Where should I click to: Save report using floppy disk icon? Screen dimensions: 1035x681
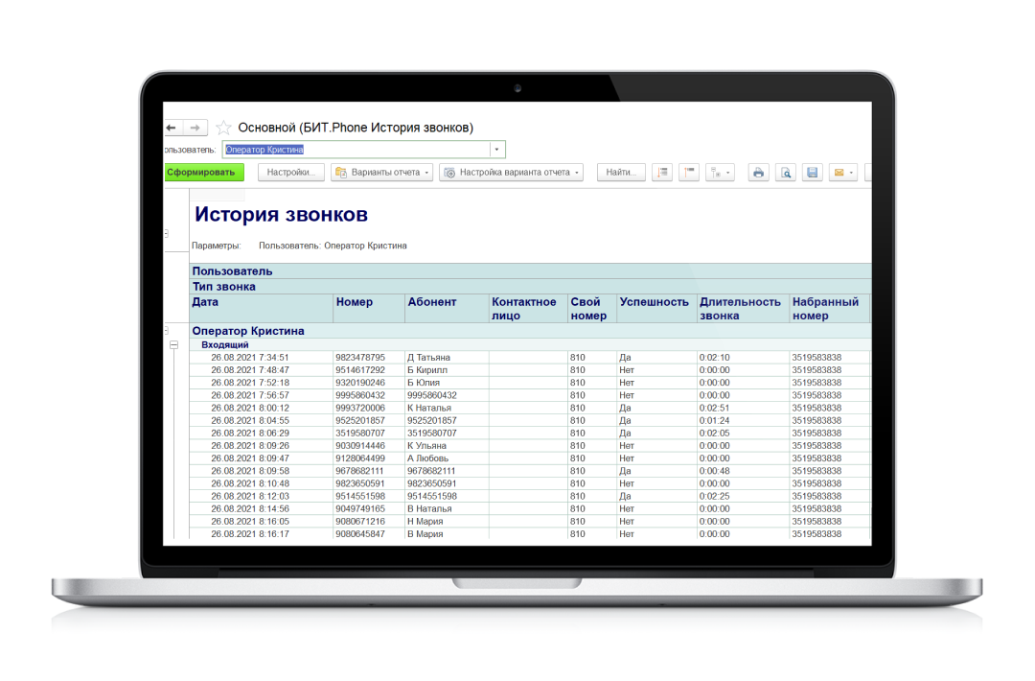coord(812,173)
